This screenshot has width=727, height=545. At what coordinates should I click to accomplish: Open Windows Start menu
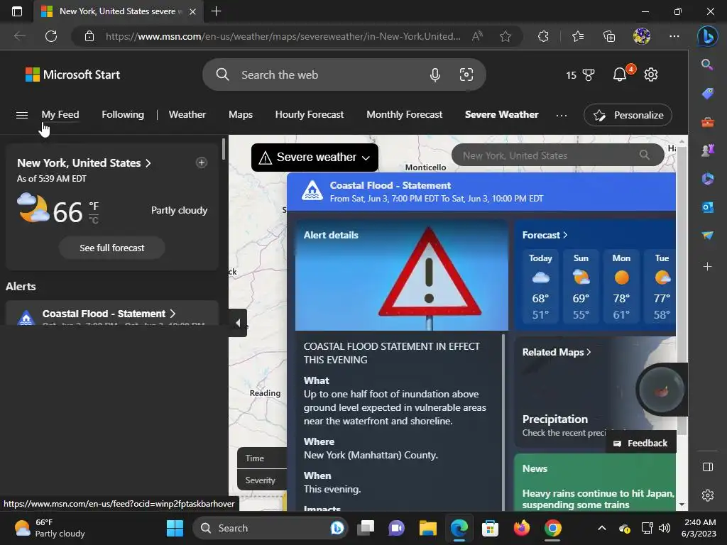pyautogui.click(x=175, y=528)
